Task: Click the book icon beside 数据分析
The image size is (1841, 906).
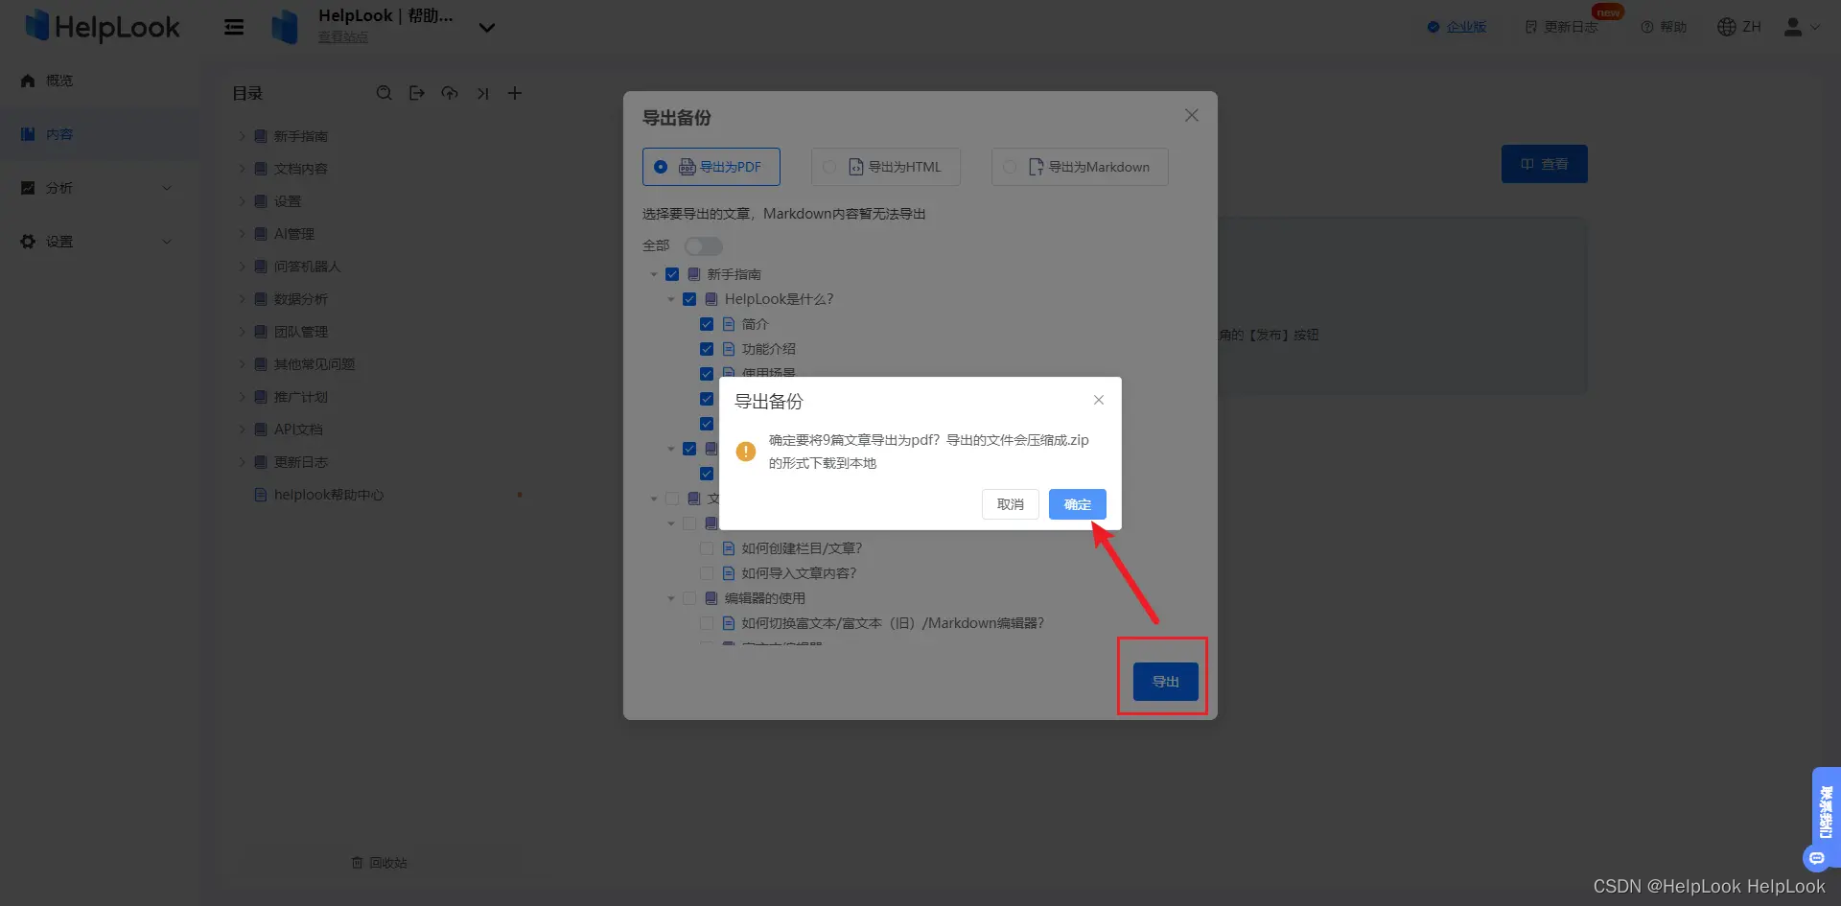Action: (261, 299)
